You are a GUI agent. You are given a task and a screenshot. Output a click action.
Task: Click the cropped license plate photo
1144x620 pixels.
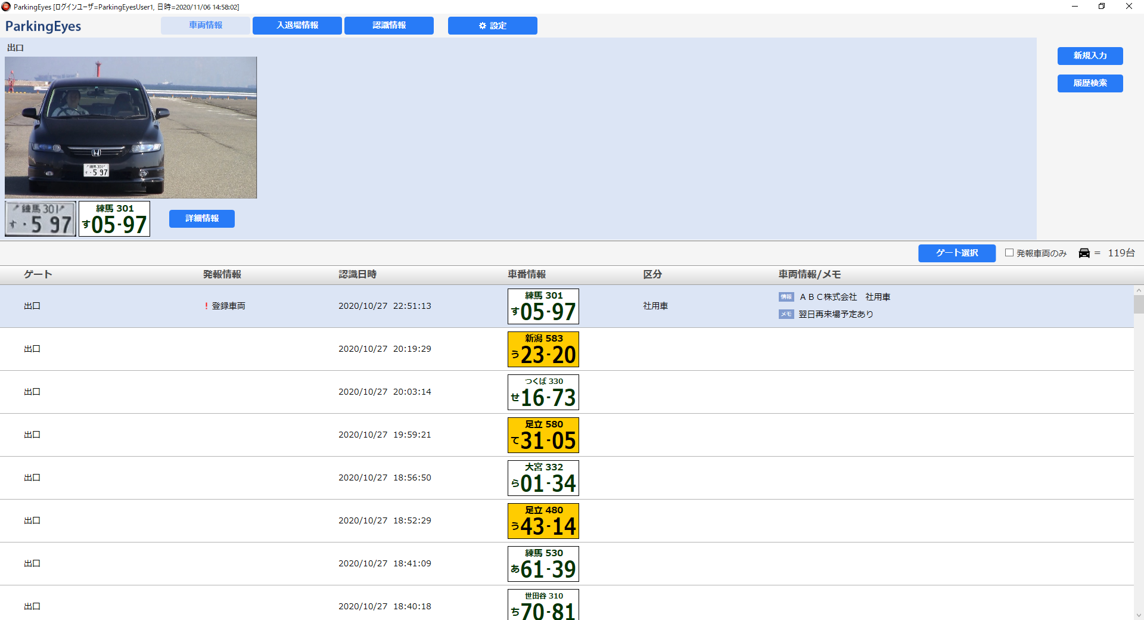pyautogui.click(x=41, y=219)
